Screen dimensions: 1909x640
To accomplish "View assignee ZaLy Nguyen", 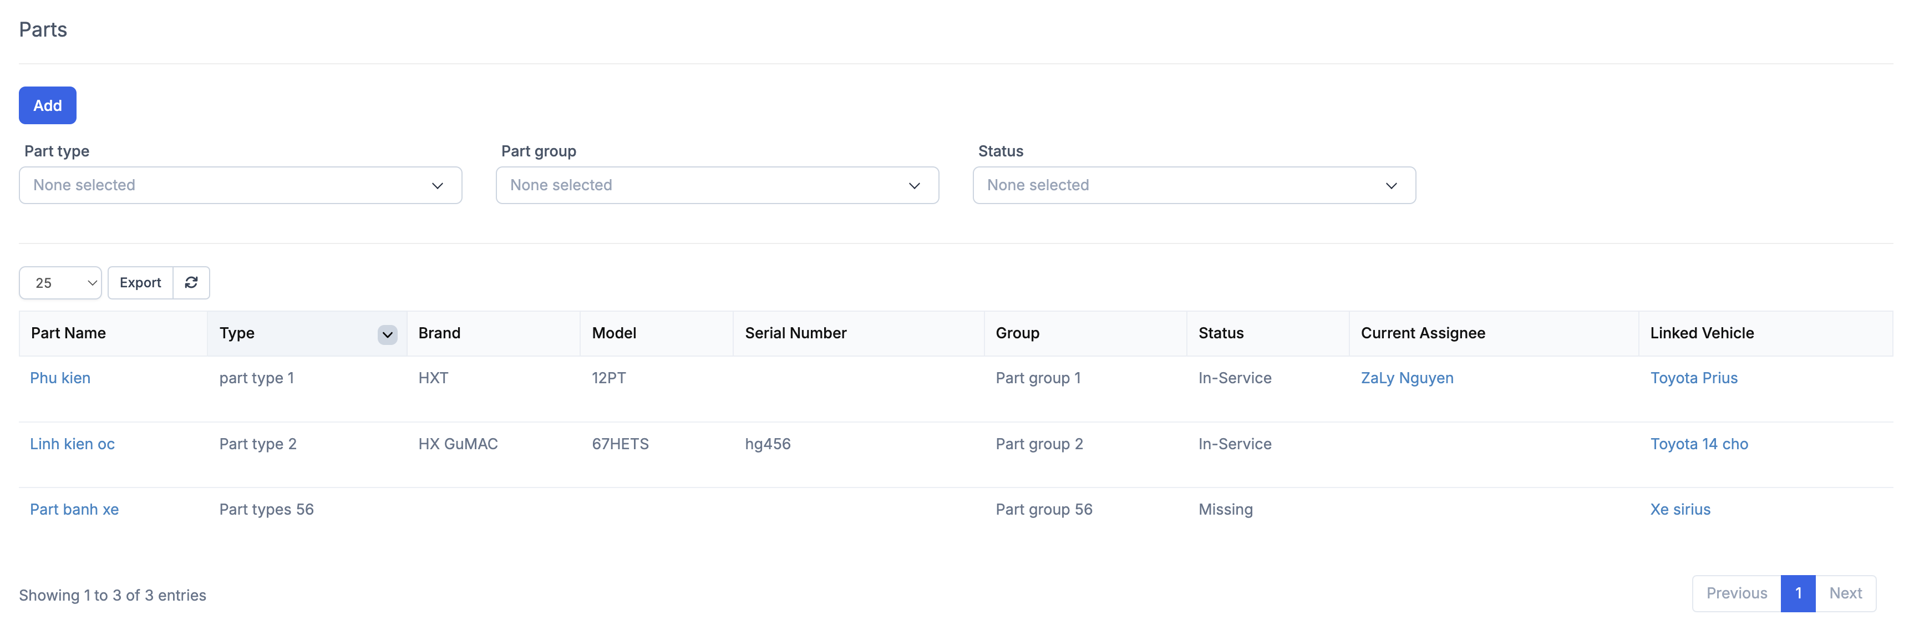I will (1407, 378).
